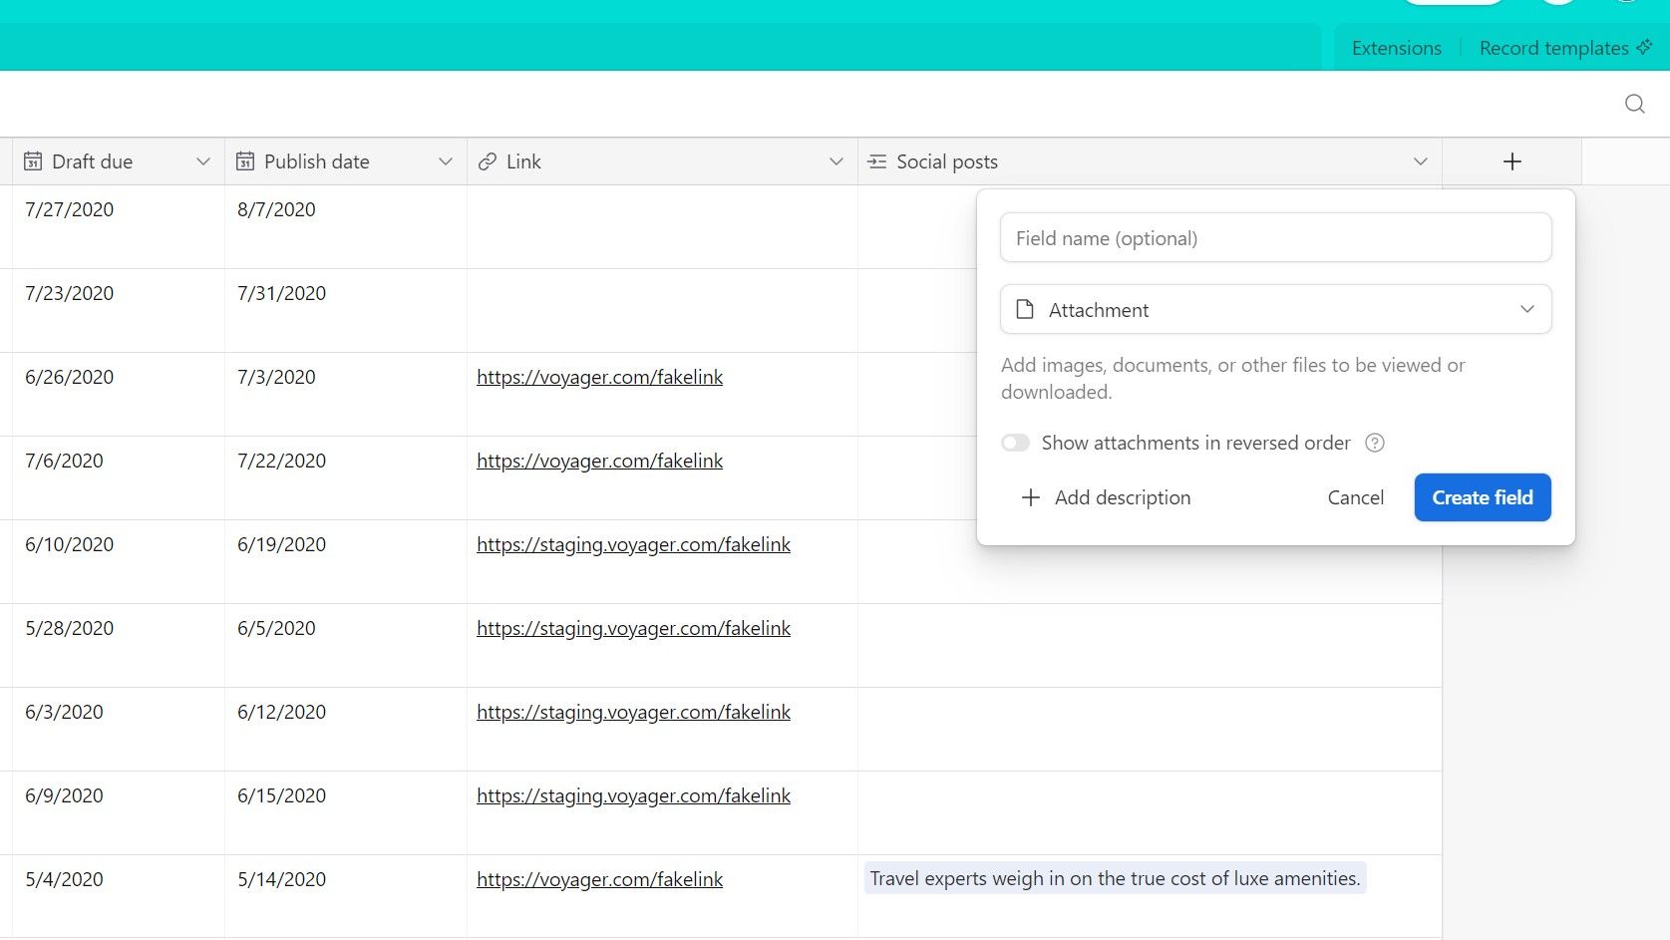Open the staging.voyager.com fakelink for 6/19/2020
Viewport: 1670px width, 940px height.
633,544
